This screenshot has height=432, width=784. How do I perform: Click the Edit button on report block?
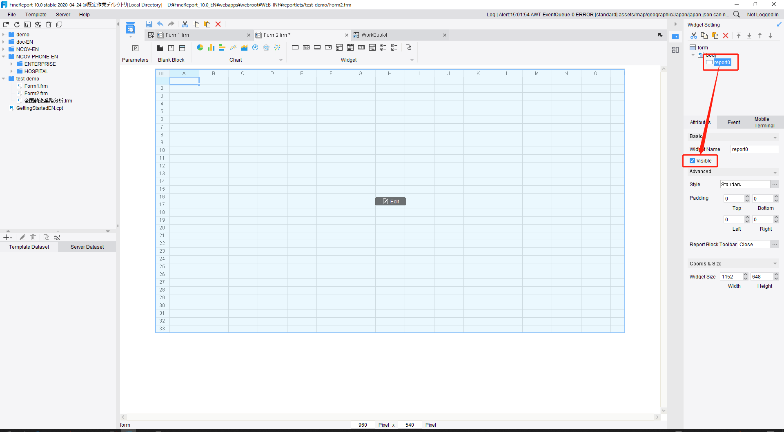coord(391,201)
